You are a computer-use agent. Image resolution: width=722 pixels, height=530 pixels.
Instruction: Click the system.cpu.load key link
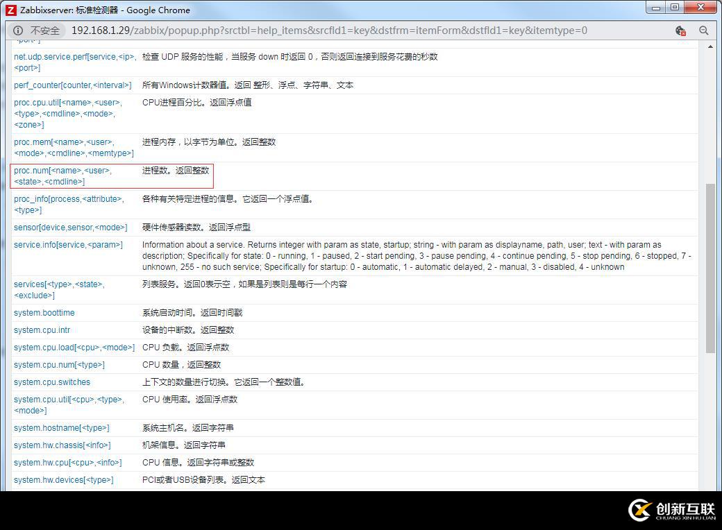73,347
